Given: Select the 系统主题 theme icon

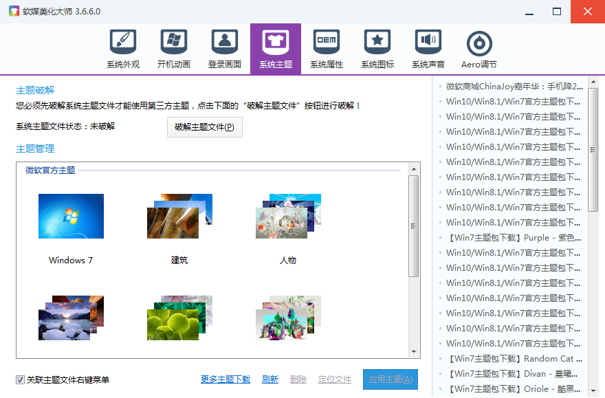Looking at the screenshot, I should (276, 43).
